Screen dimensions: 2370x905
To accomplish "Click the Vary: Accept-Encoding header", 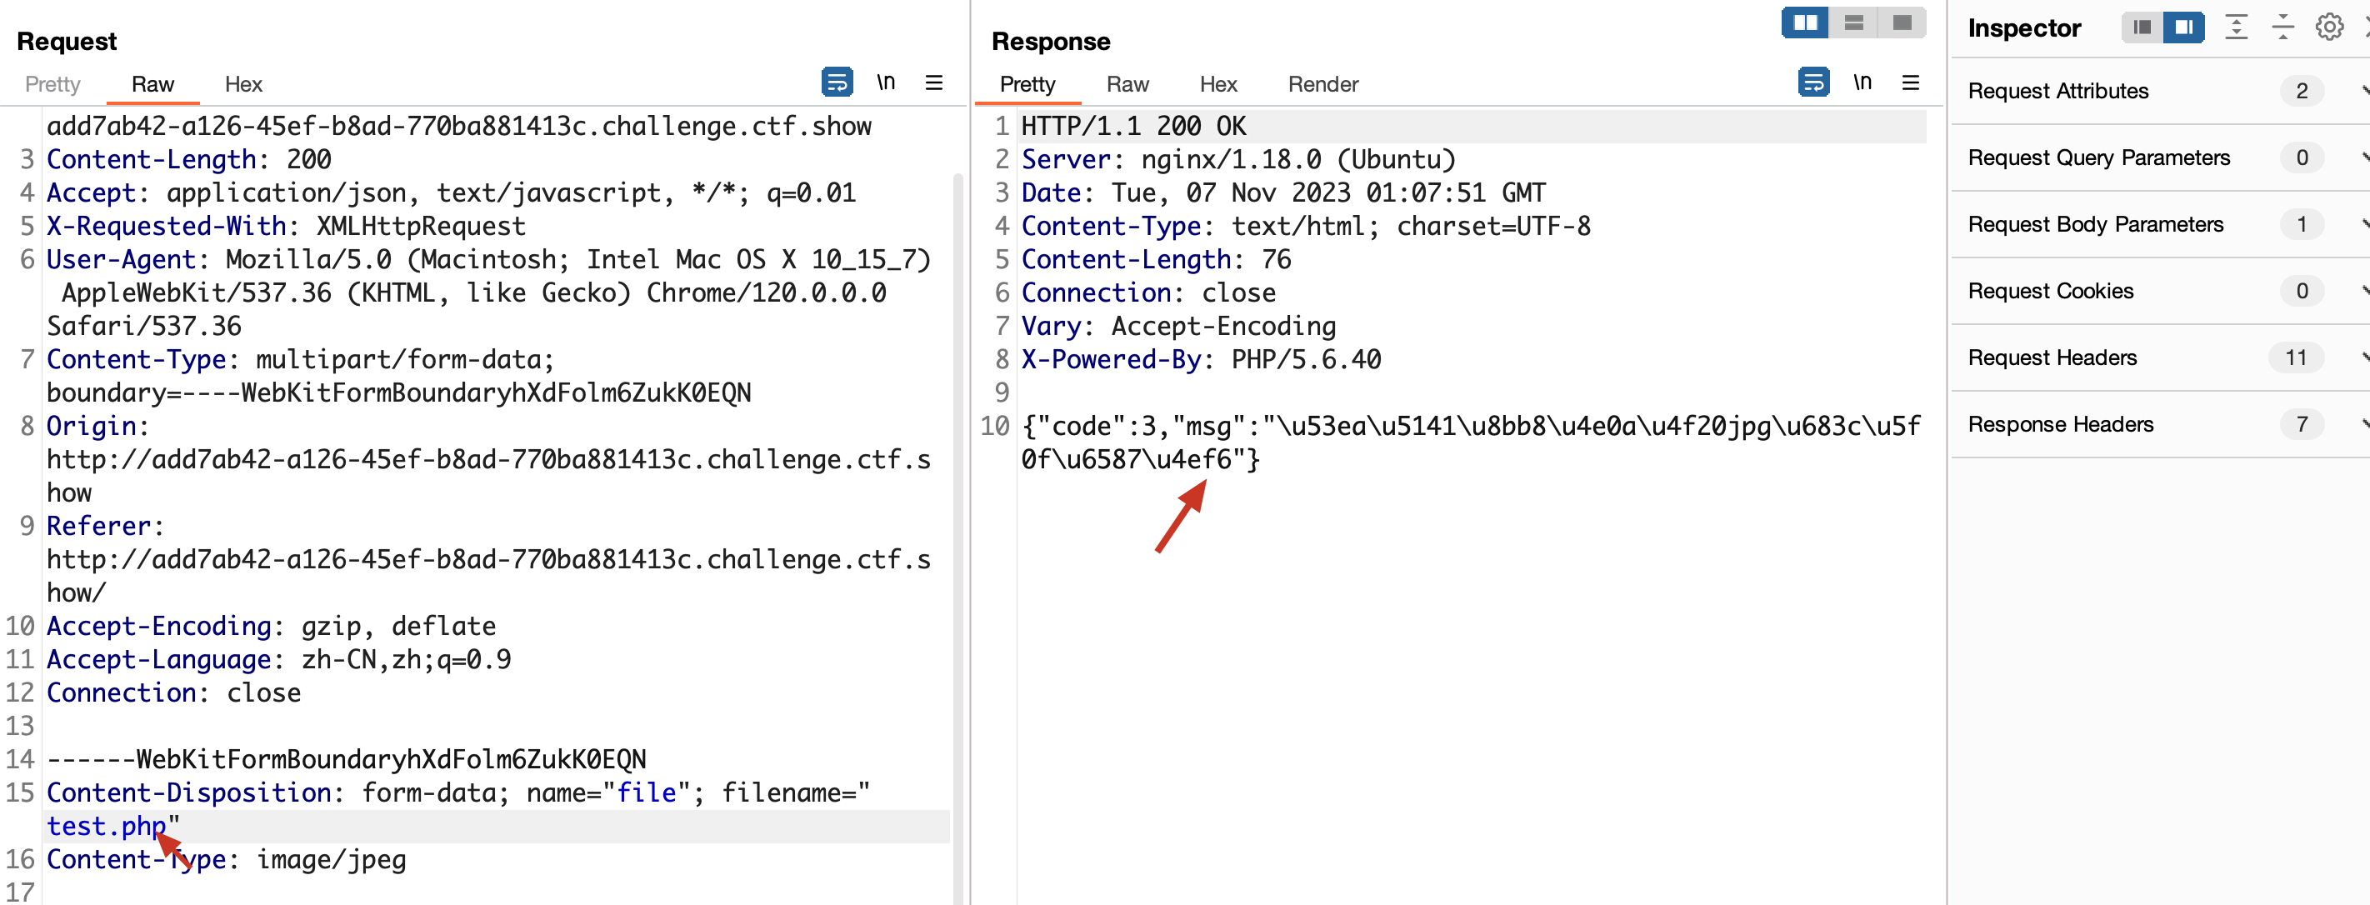I will (x=1178, y=326).
